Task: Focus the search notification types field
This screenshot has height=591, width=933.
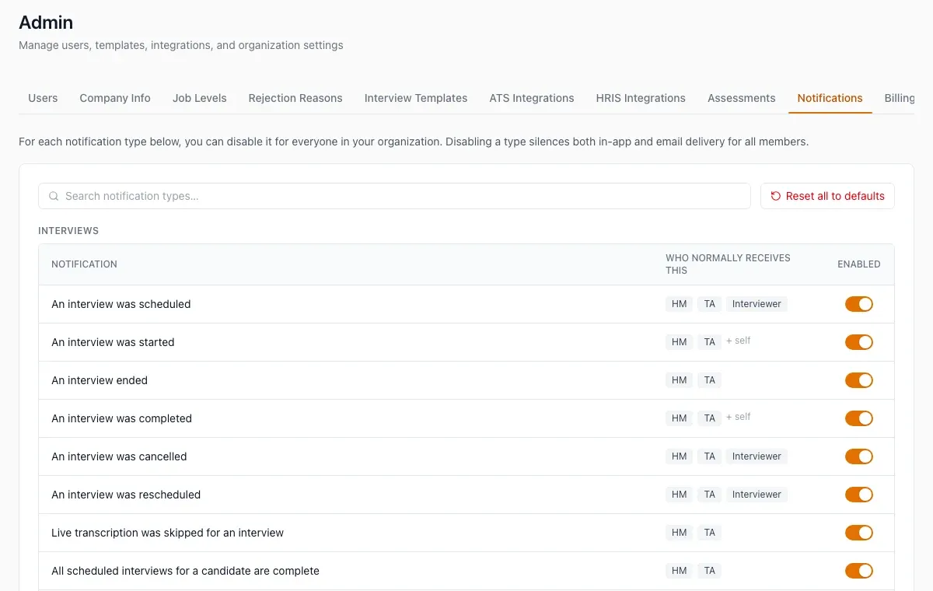Action: [394, 196]
